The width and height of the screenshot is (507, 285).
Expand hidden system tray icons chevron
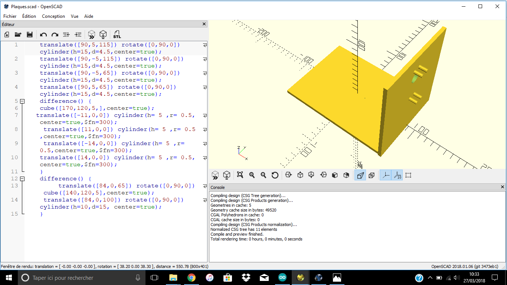click(x=430, y=278)
